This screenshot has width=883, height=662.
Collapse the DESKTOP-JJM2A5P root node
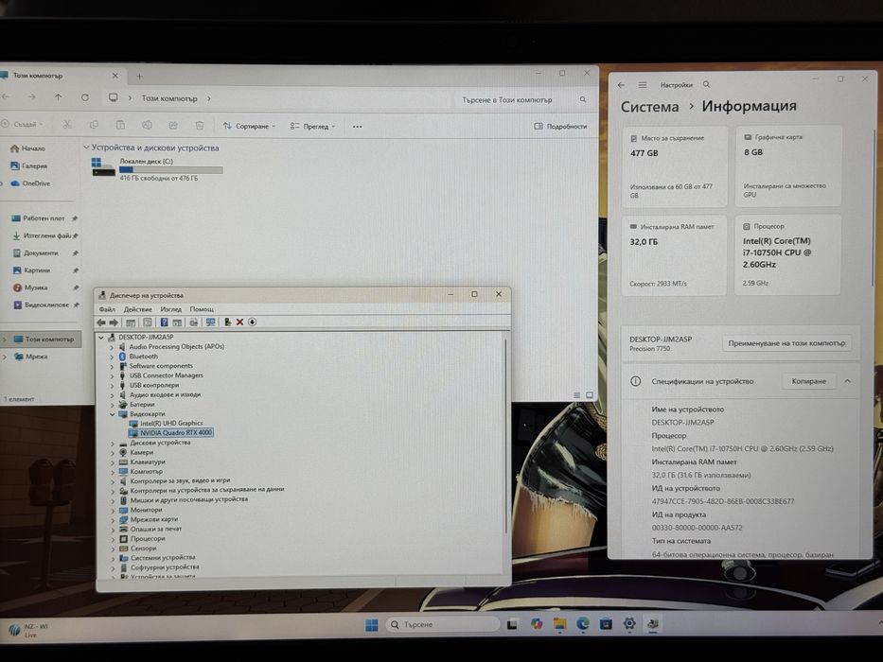[x=101, y=338]
